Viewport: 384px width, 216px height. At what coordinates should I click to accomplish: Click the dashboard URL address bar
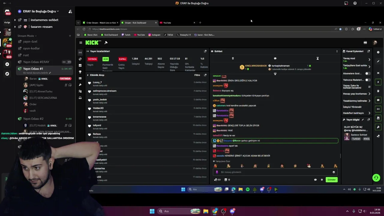(x=210, y=29)
